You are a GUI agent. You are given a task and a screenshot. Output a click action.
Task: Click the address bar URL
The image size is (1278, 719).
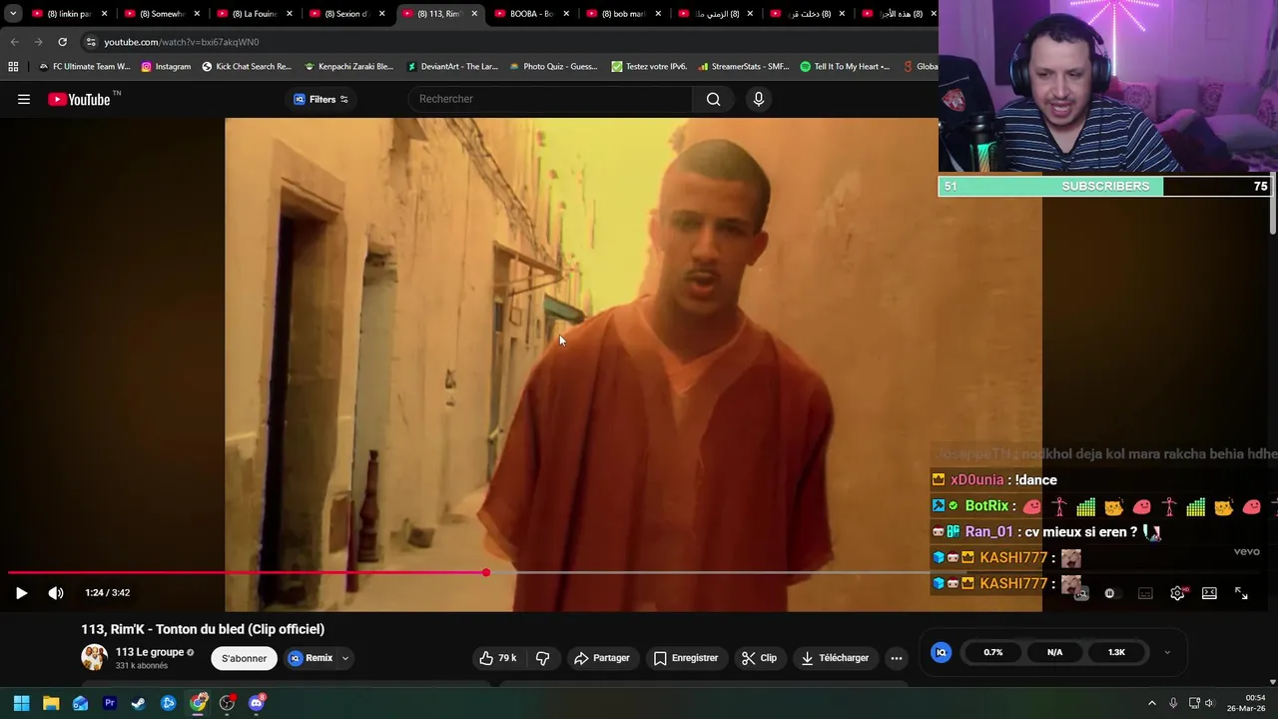tap(181, 42)
